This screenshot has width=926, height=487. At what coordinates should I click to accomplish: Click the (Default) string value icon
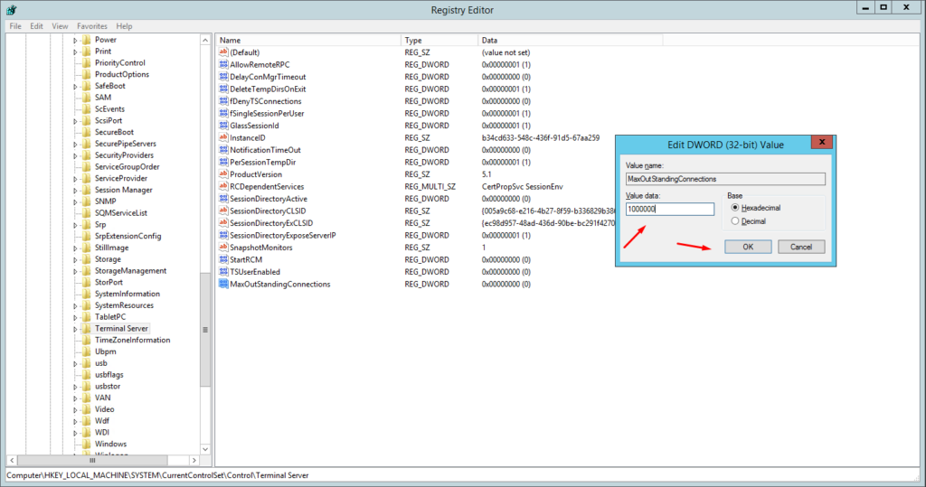[x=223, y=52]
